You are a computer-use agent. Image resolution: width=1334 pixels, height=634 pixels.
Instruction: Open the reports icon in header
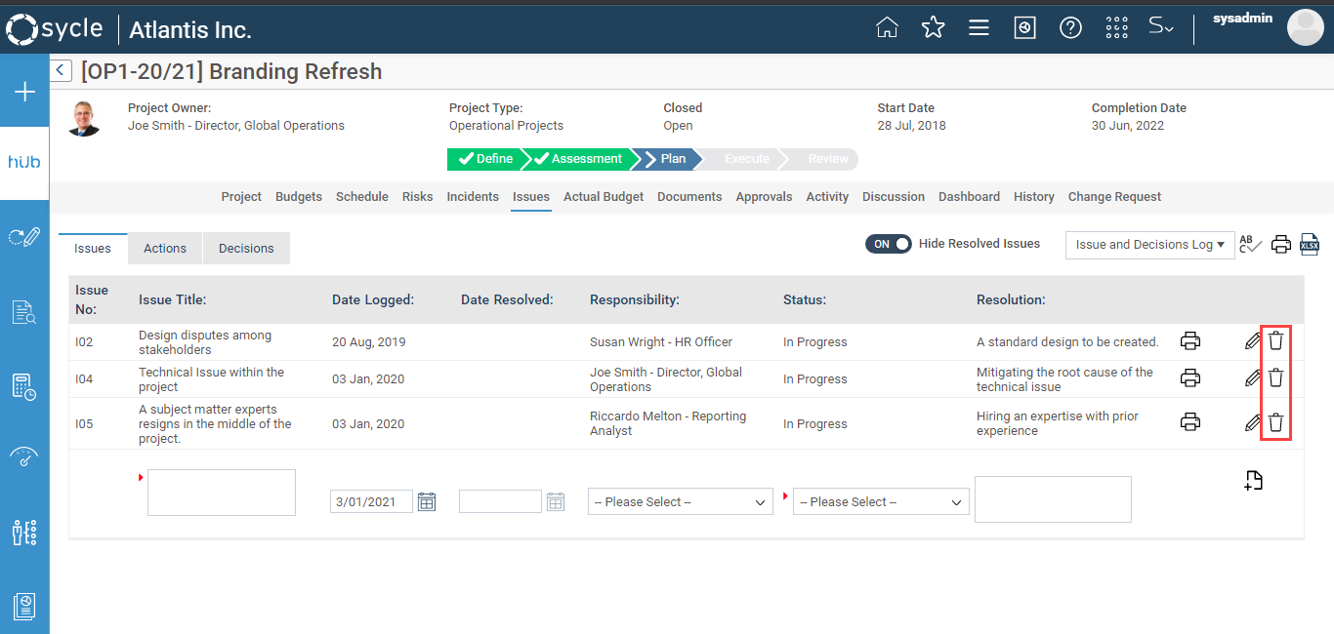(1024, 27)
